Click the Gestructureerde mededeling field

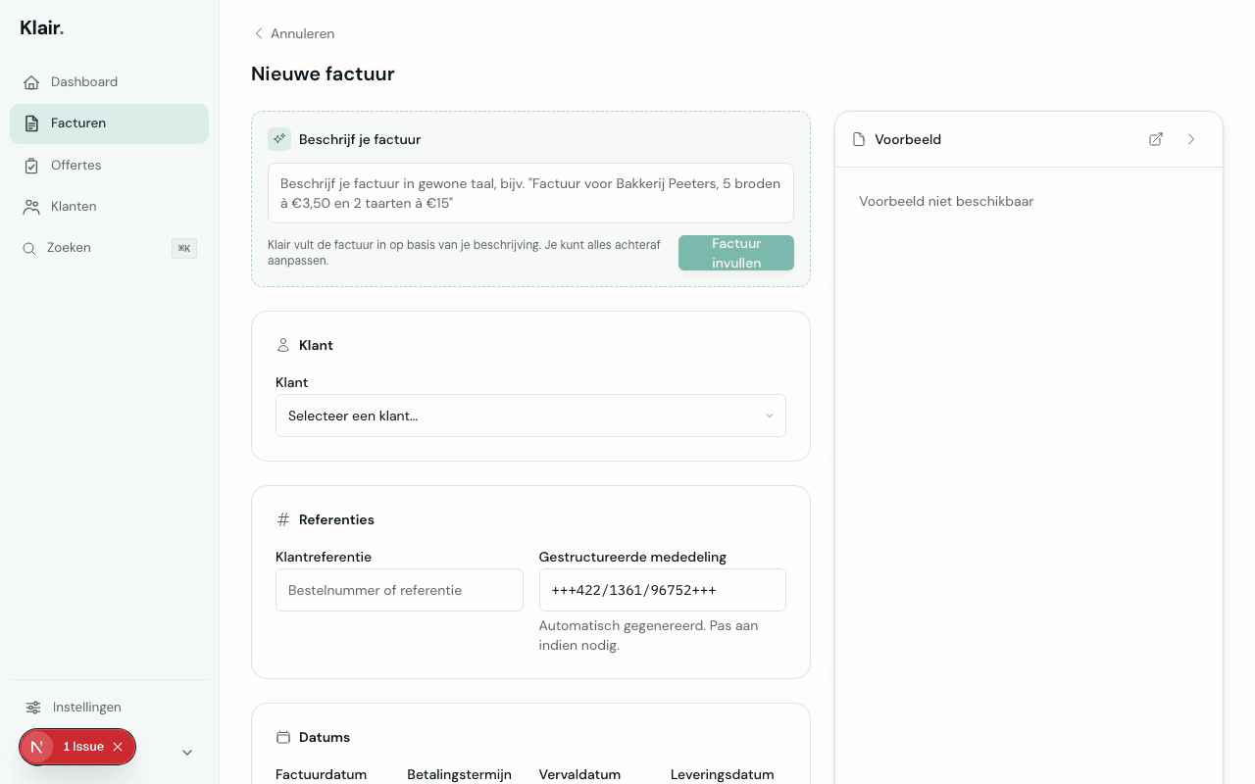pos(663,590)
